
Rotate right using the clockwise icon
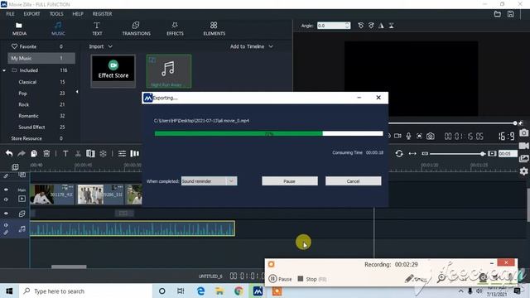(x=371, y=26)
